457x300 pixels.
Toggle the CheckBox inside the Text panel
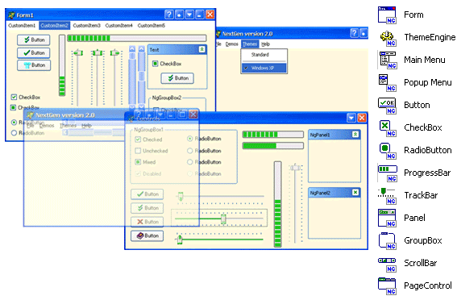(x=155, y=63)
